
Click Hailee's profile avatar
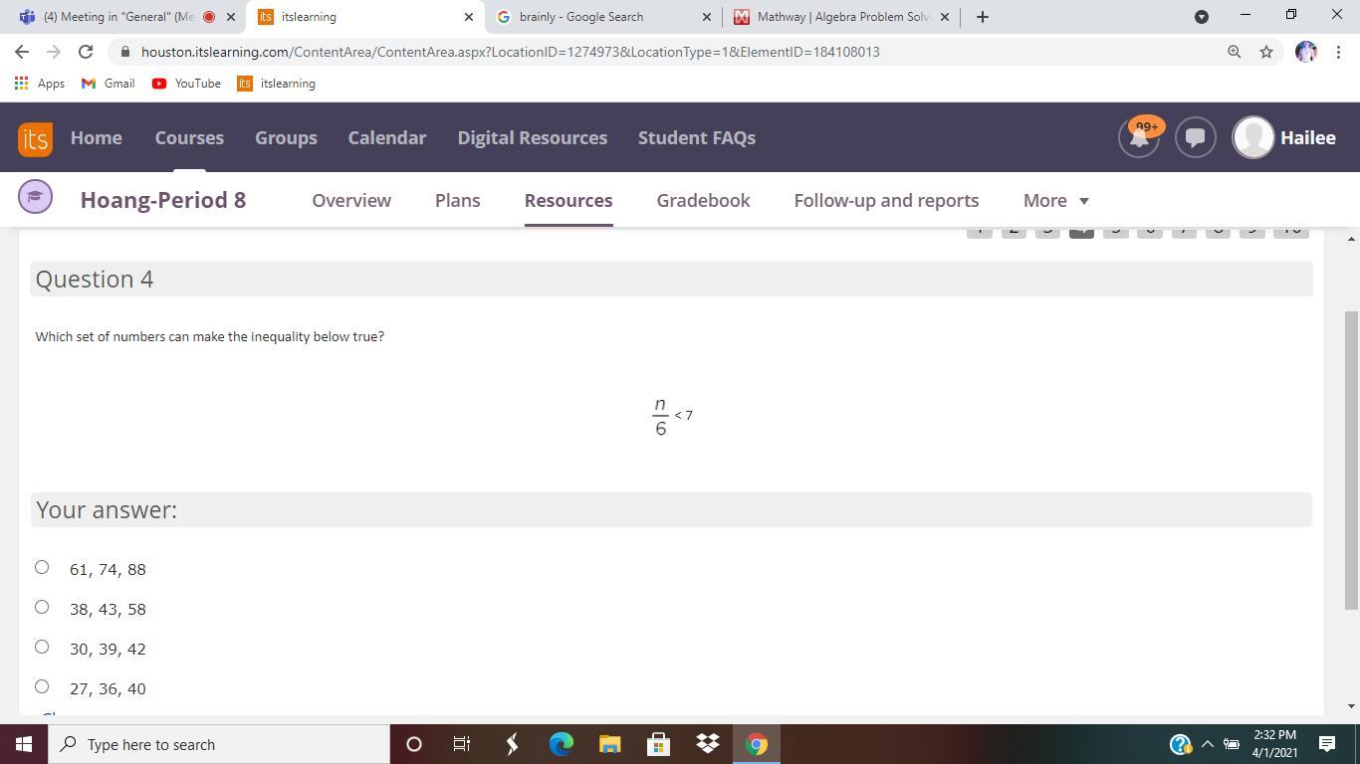pyautogui.click(x=1253, y=137)
